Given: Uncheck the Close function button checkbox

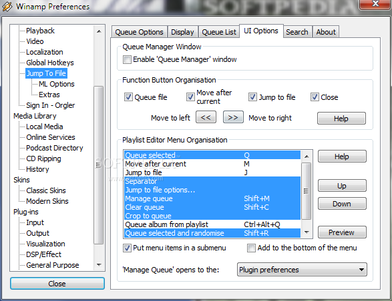Looking at the screenshot, I should pos(315,97).
